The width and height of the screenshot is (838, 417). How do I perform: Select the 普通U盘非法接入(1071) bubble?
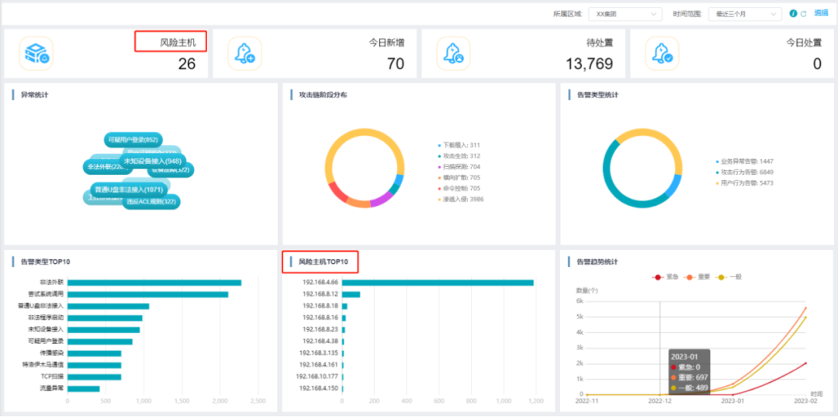pyautogui.click(x=128, y=189)
